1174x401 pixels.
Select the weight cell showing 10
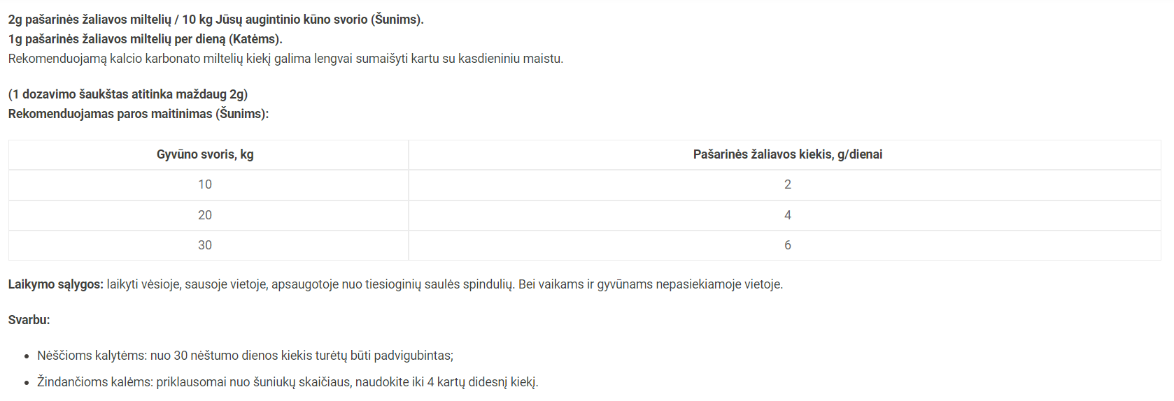205,184
